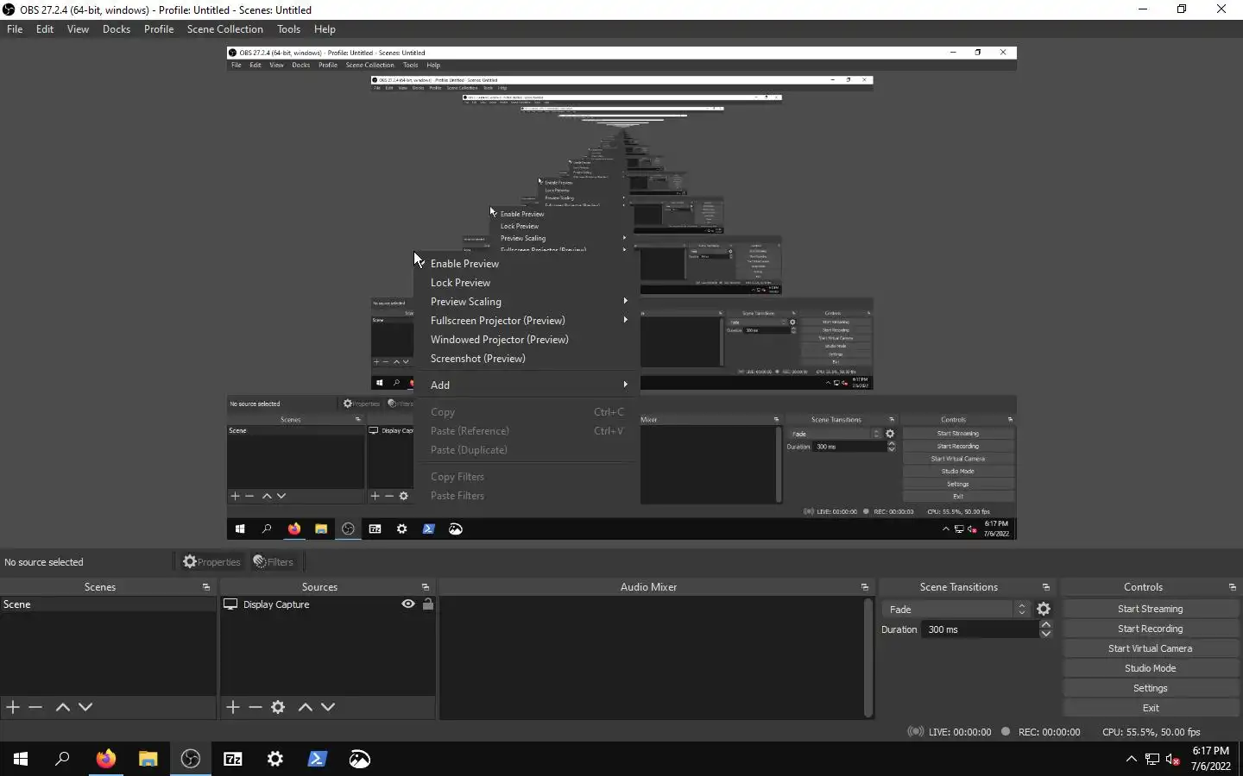Click the Duration 300 ms field

pyautogui.click(x=981, y=629)
